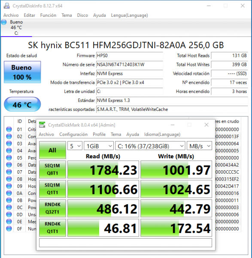Open the drive selector showing C: 16%
Screen dimensions: 252x258
[150, 146]
